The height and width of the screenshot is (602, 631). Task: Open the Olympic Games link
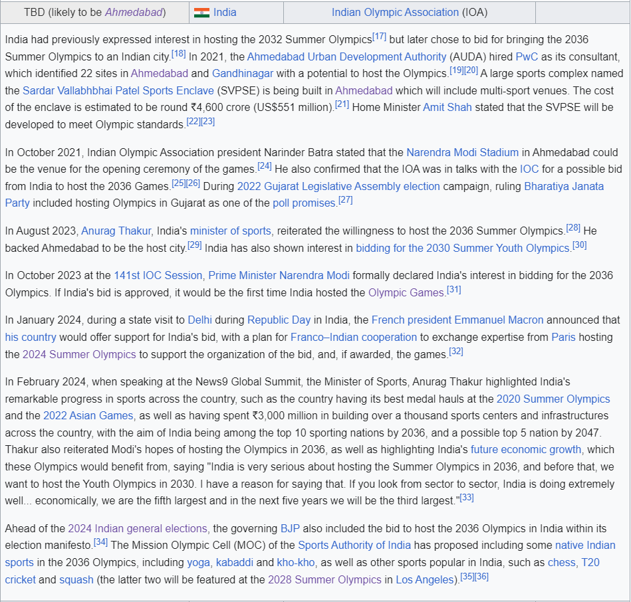[x=406, y=292]
